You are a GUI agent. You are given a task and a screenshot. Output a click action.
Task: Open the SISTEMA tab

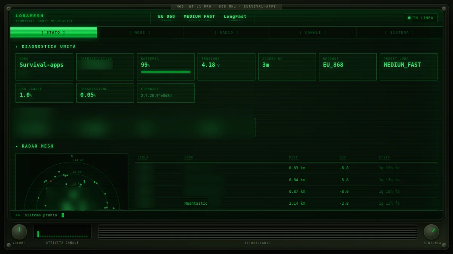pos(399,32)
